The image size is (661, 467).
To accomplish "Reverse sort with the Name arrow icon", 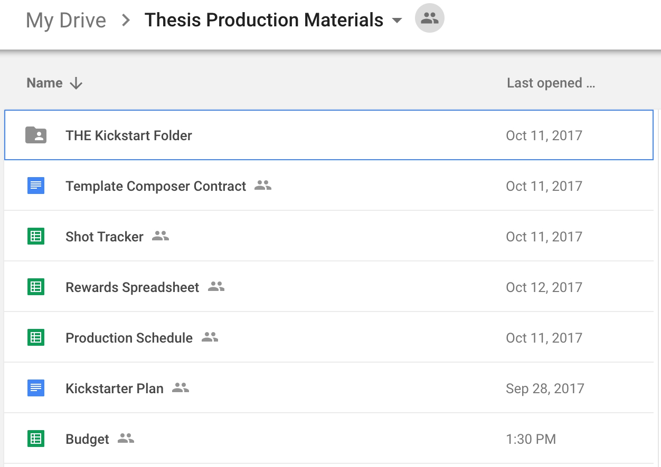I will [76, 83].
